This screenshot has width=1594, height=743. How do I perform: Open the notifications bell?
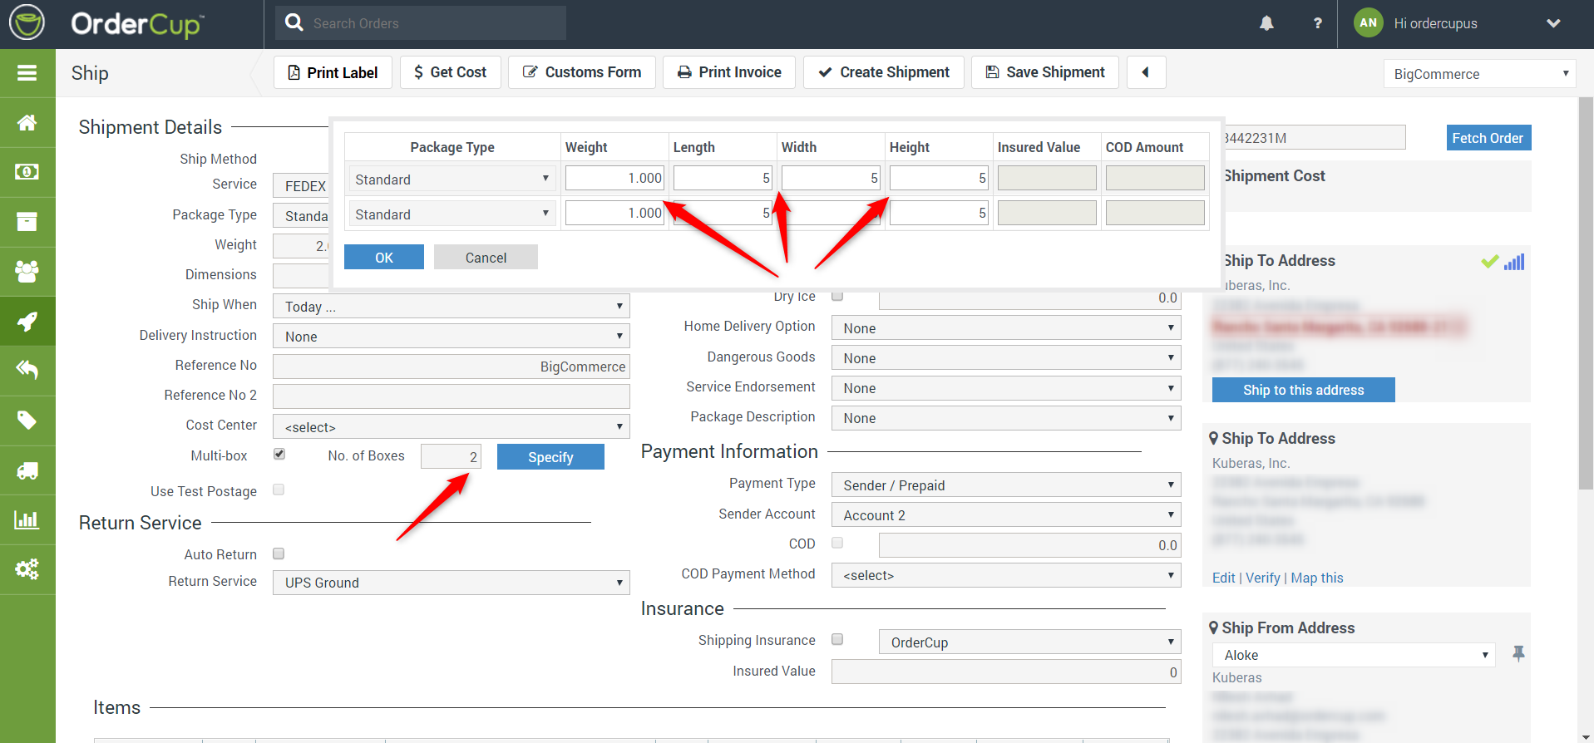1266,23
